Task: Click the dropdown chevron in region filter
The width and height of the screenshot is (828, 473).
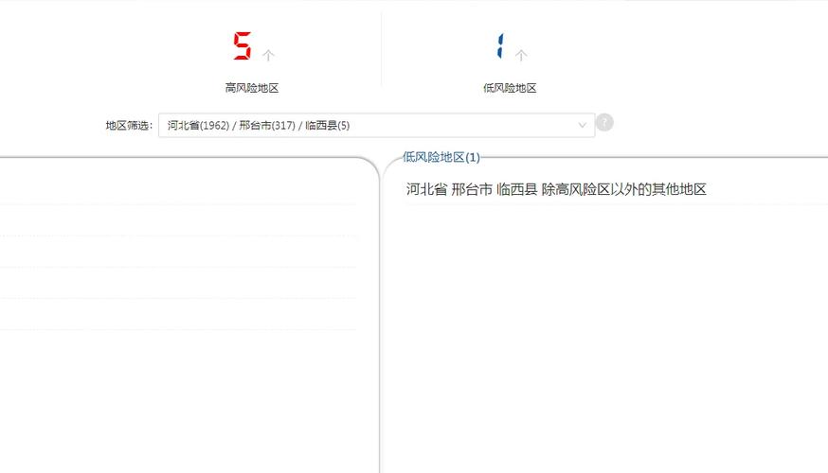Action: click(x=582, y=126)
